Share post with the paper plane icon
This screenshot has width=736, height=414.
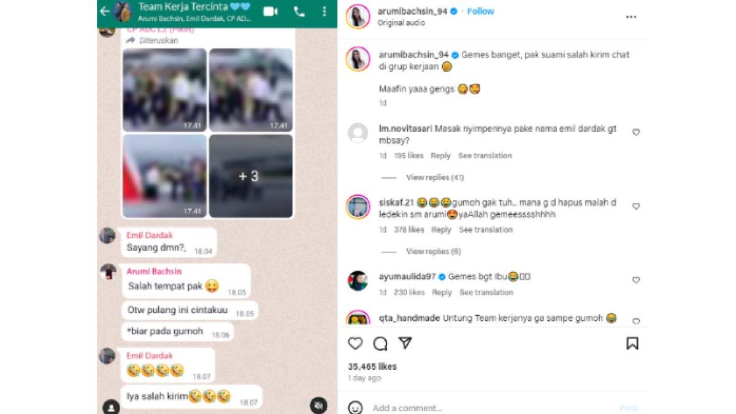pos(405,342)
